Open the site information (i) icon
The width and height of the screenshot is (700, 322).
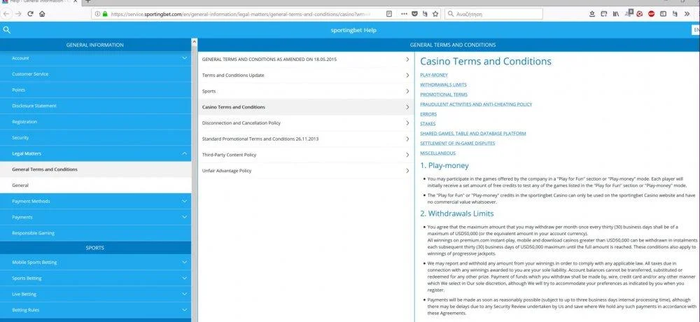98,14
